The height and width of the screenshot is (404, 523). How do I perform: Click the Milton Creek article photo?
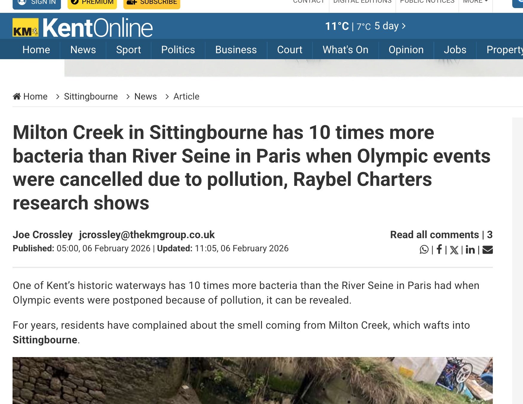pyautogui.click(x=252, y=382)
